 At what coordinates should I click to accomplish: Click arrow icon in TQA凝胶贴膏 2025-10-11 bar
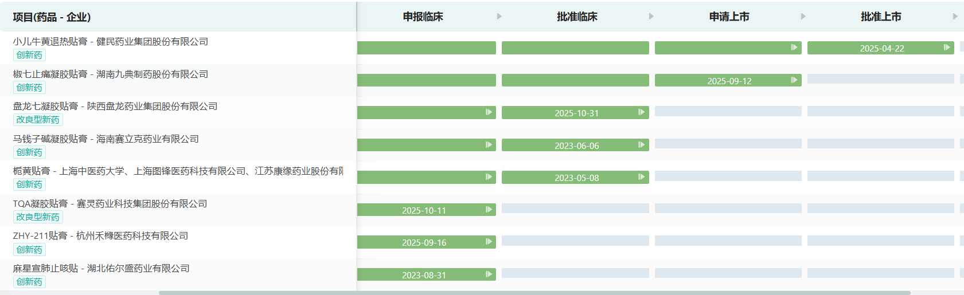489,210
